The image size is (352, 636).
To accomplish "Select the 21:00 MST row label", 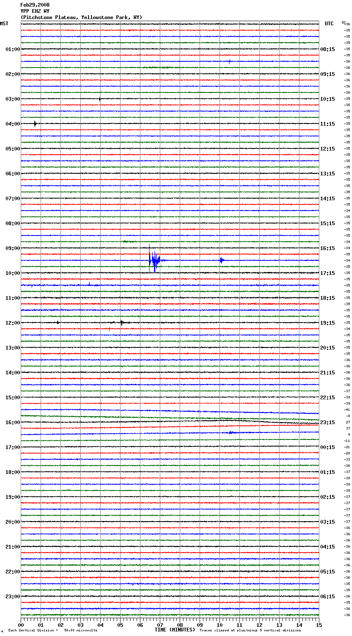I will point(13,547).
